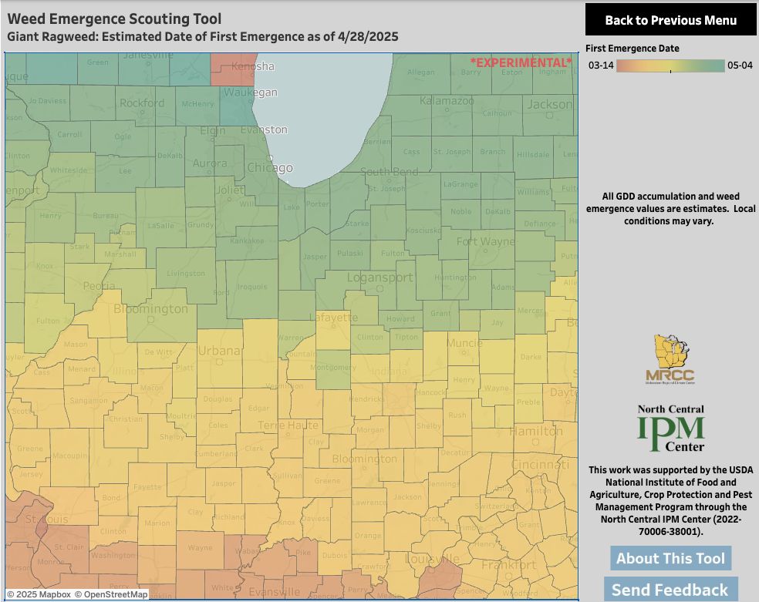Screen dimensions: 759x602
Task: Click the Back to Previous Menu button
Action: [670, 20]
